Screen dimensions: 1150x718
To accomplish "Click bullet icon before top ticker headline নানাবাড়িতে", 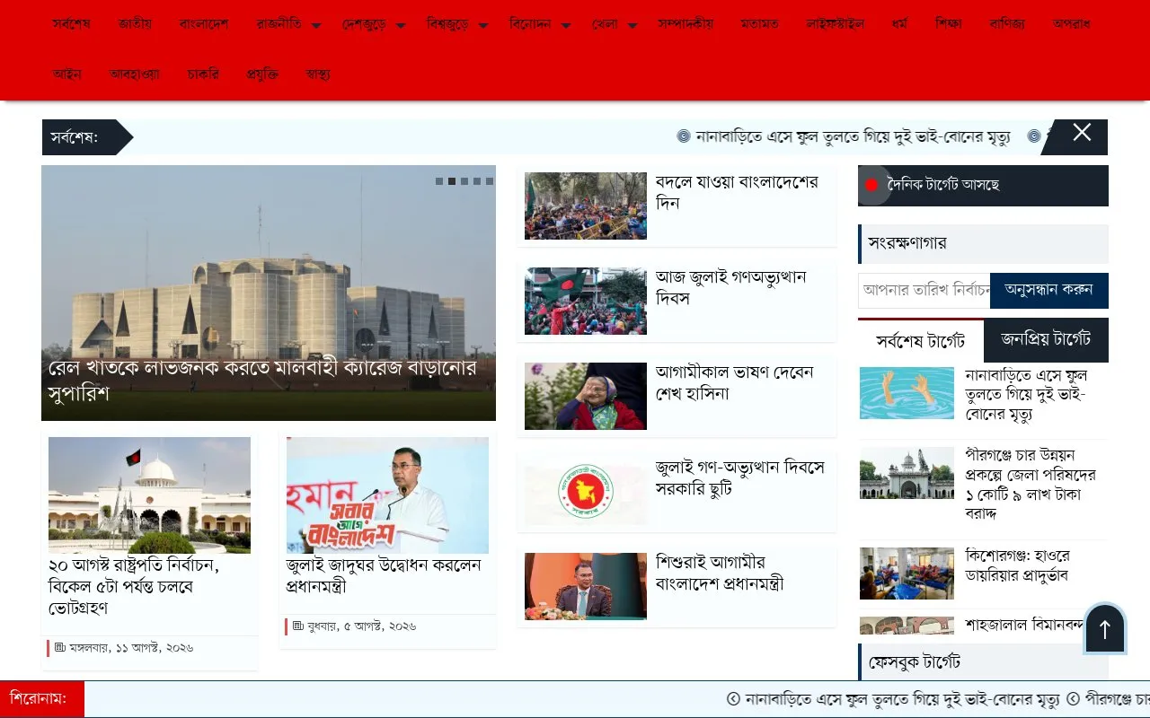I will (684, 136).
